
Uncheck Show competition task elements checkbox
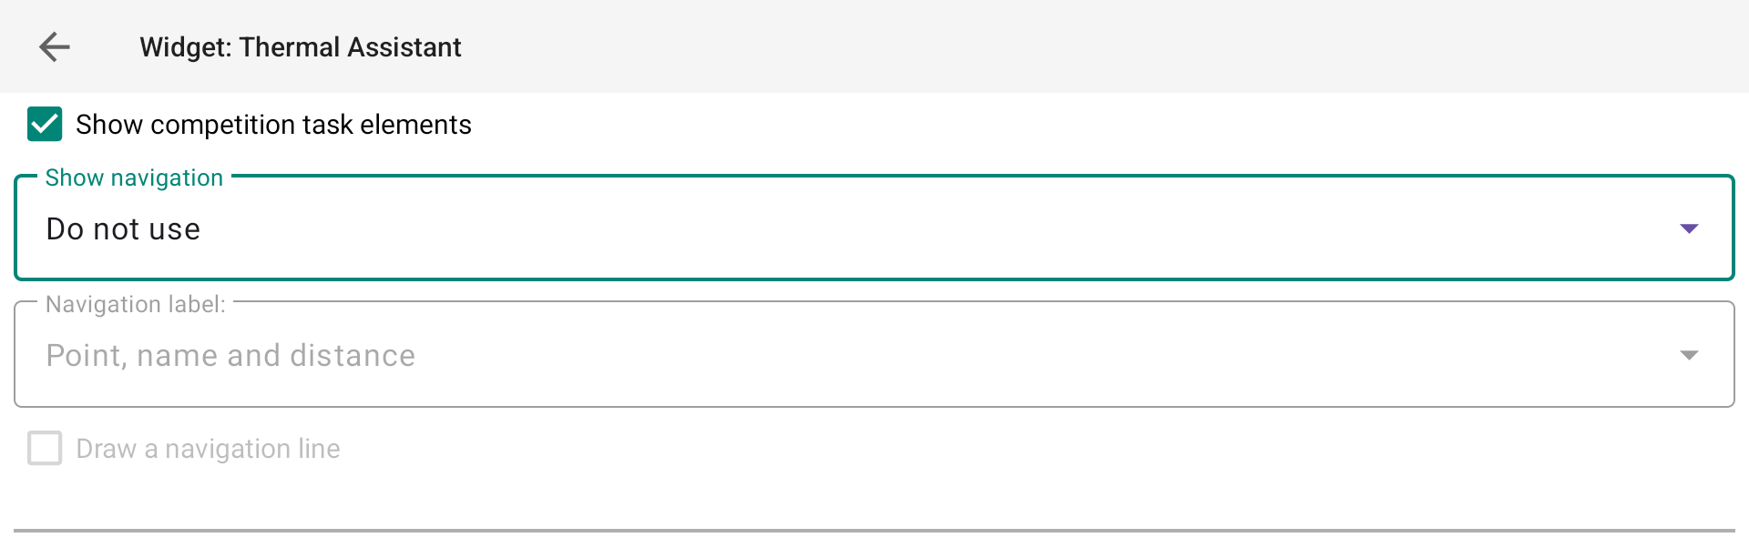tap(45, 124)
